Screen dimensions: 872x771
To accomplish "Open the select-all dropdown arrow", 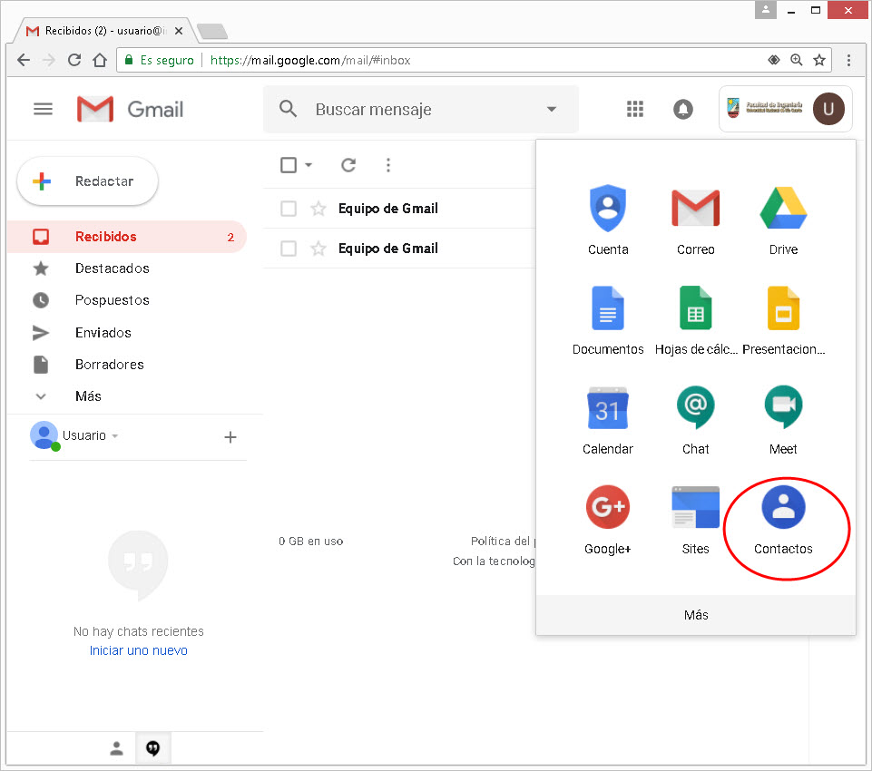I will point(309,164).
